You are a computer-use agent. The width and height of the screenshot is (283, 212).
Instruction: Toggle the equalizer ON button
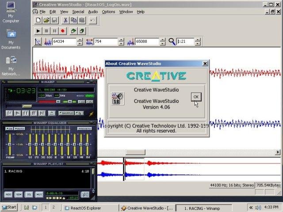pyautogui.click(x=9, y=129)
